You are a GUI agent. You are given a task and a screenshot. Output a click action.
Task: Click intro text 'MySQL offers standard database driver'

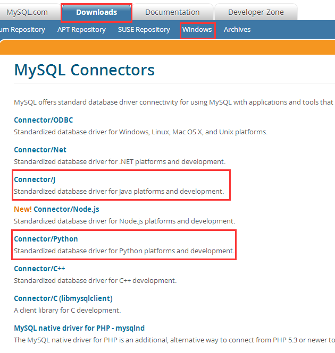[x=76, y=102]
